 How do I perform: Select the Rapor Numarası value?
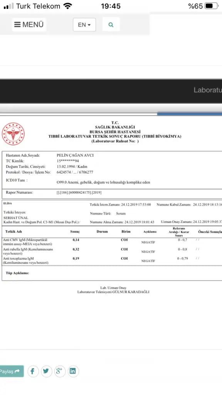tap(79, 192)
